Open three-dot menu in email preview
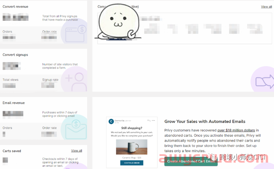Screen dimensions: 274x169 coord(153,121)
